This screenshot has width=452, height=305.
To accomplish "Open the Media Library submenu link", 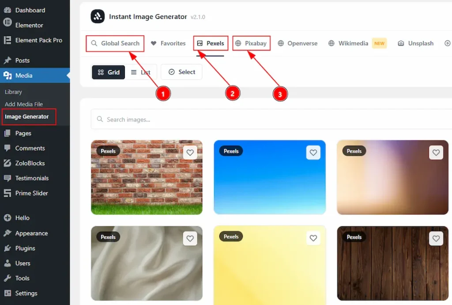I will coord(13,92).
